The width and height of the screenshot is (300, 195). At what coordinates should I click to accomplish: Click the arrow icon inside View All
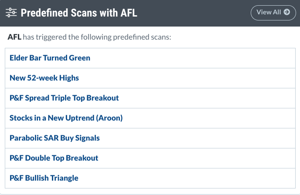(x=286, y=12)
